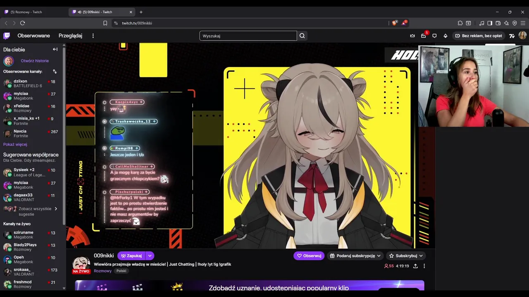529x297 pixels.
Task: Click the Polski language tag
Action: pyautogui.click(x=121, y=271)
